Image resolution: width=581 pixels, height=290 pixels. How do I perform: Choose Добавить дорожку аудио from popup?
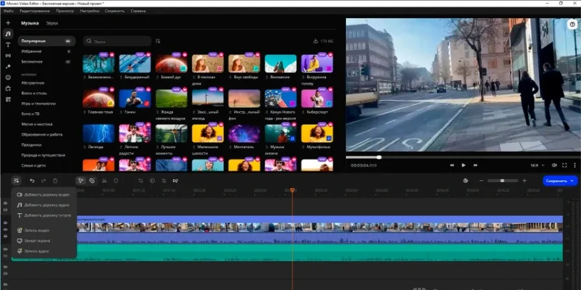(44, 205)
